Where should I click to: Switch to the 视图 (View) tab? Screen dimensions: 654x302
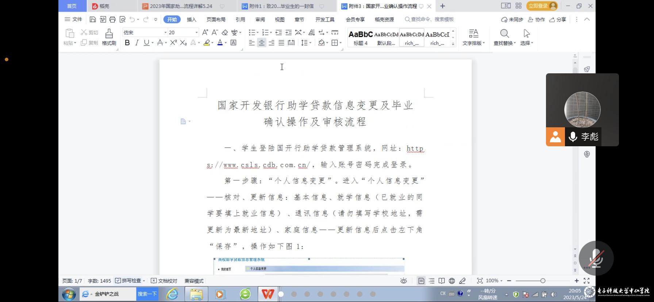(280, 19)
